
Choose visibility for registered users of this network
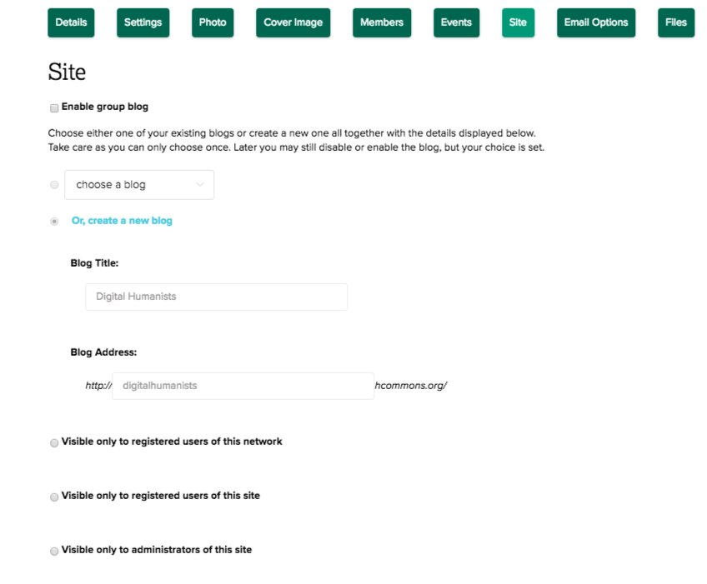(54, 442)
